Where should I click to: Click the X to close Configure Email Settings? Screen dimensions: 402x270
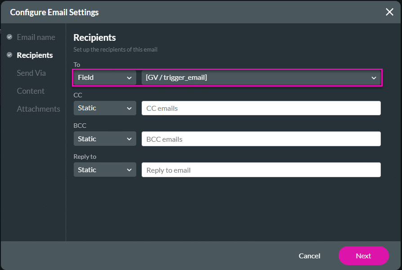[389, 12]
